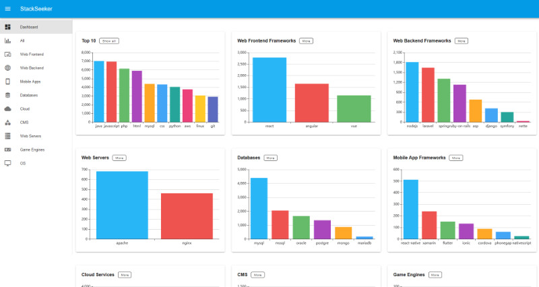Viewport: 539px width, 287px height.
Task: Click the Databases card heading
Action: pyautogui.click(x=249, y=158)
